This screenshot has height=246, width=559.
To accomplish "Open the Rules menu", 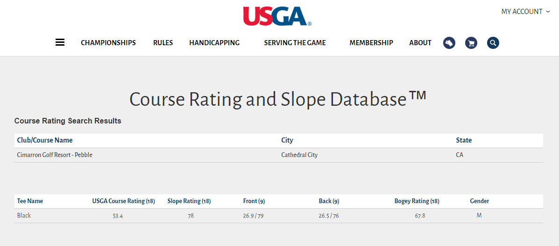I will pyautogui.click(x=163, y=43).
